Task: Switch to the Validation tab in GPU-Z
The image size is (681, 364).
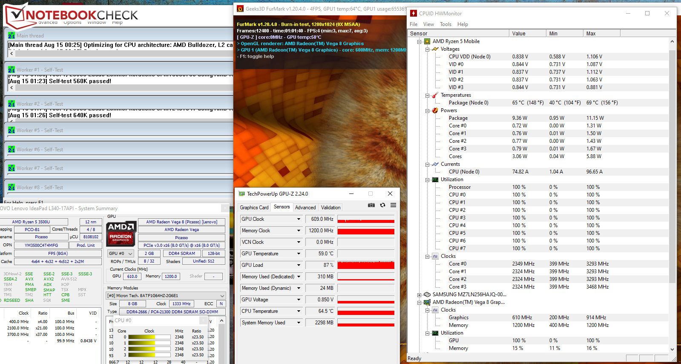Action: (331, 208)
